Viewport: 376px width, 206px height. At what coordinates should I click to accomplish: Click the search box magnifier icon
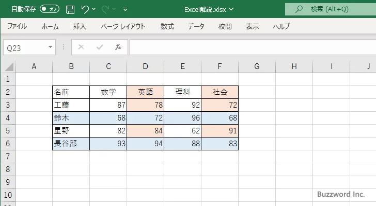coord(299,9)
